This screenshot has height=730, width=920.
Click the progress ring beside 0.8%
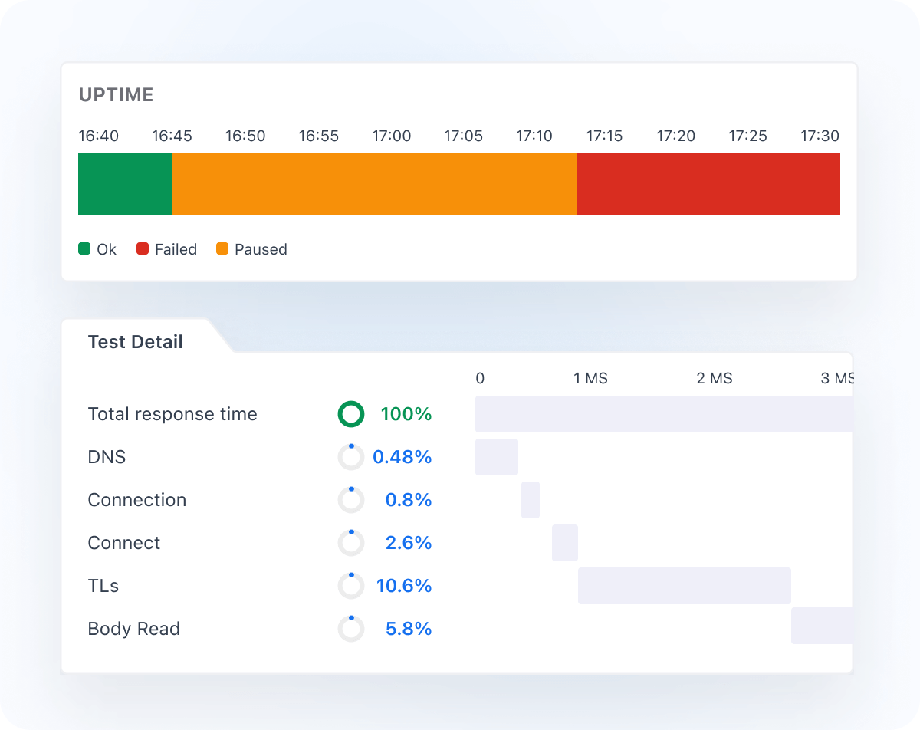point(351,500)
